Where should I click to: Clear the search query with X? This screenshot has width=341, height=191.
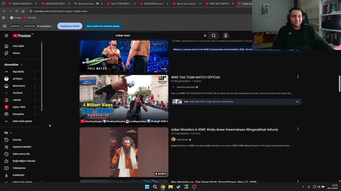click(x=205, y=36)
